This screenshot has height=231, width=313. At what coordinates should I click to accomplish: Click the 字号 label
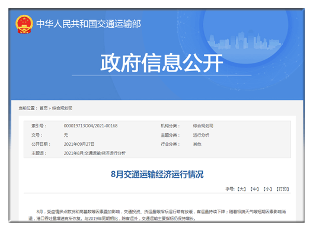(x=230, y=189)
